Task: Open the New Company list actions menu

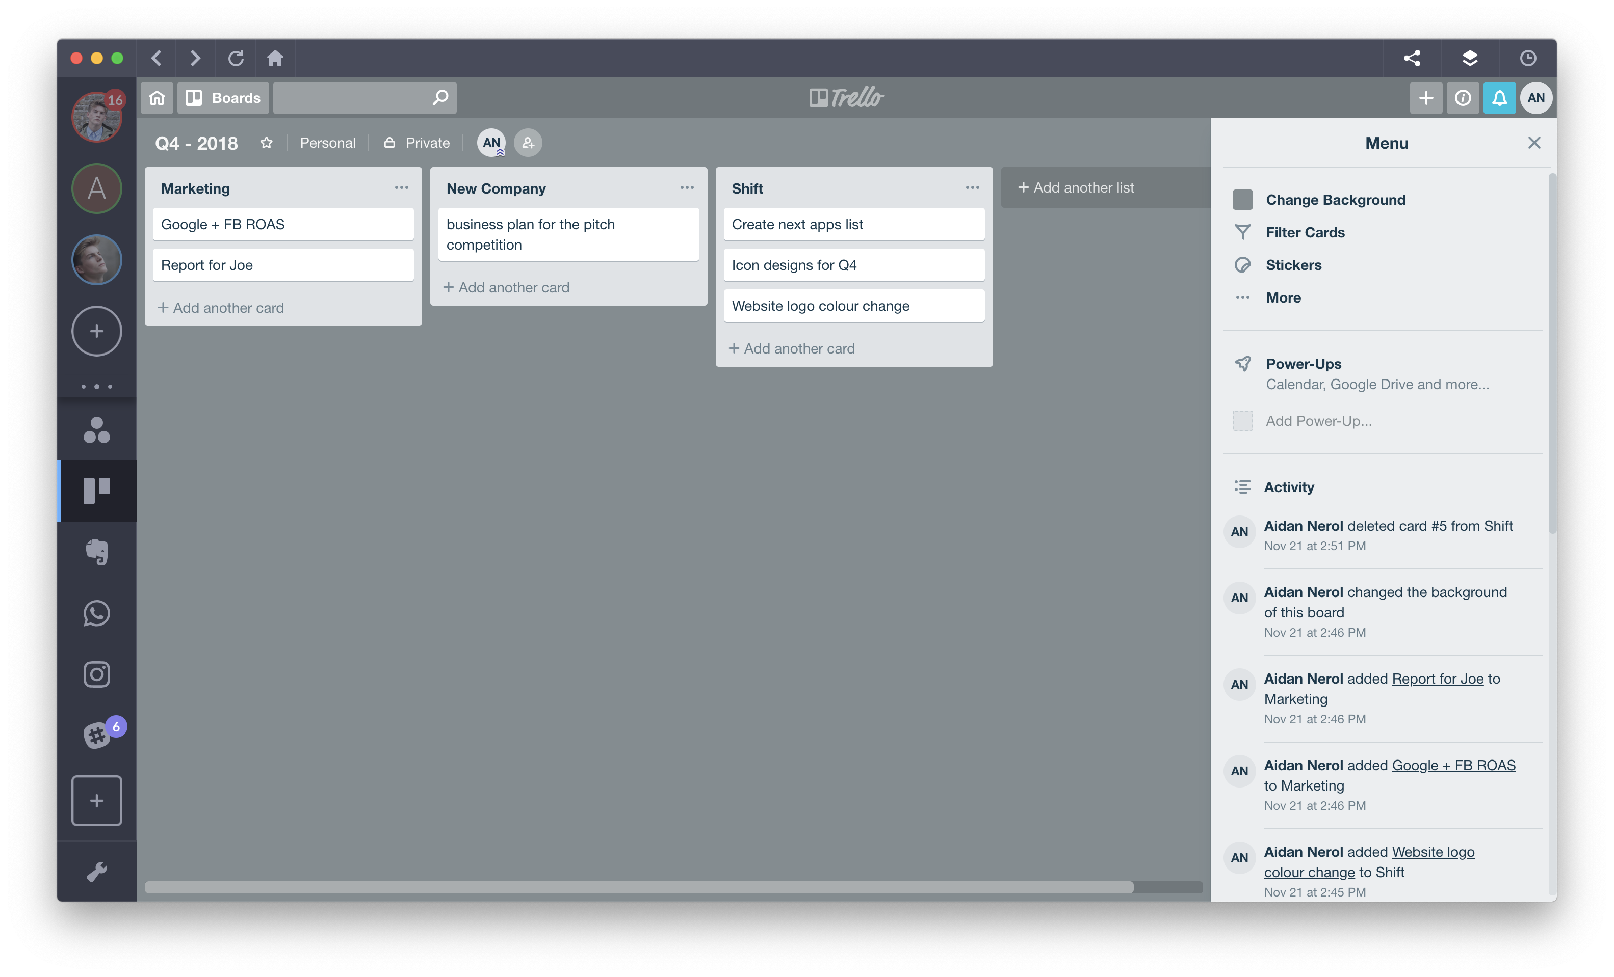Action: point(687,188)
